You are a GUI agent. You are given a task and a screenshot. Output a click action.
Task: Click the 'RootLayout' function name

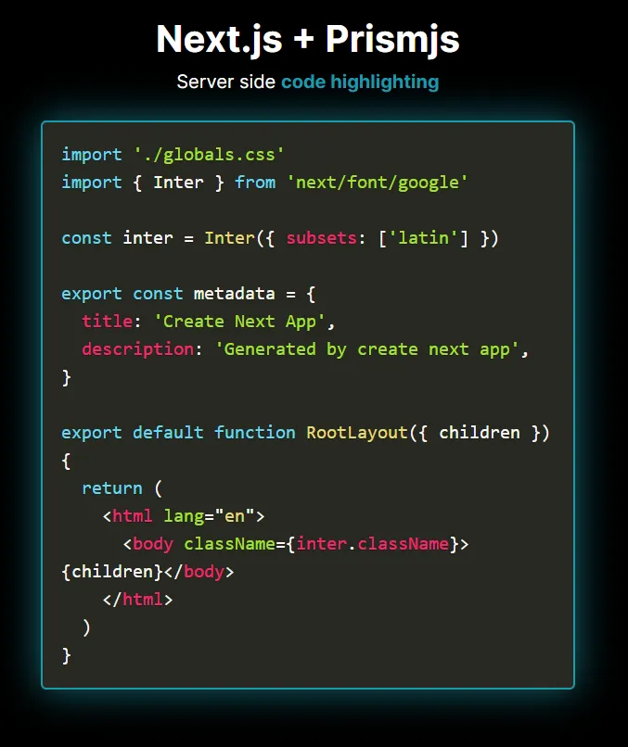click(357, 433)
